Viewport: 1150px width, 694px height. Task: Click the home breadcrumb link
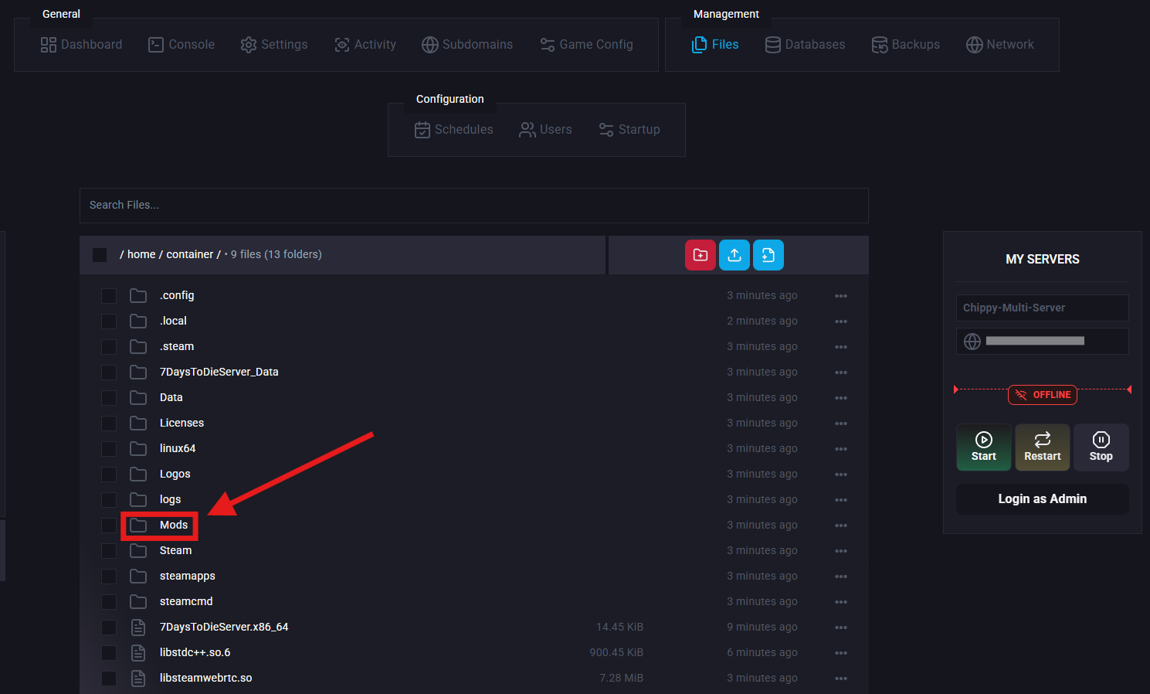[141, 254]
